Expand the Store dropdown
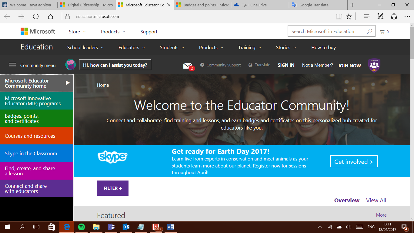This screenshot has height=233, width=414. coord(77,32)
